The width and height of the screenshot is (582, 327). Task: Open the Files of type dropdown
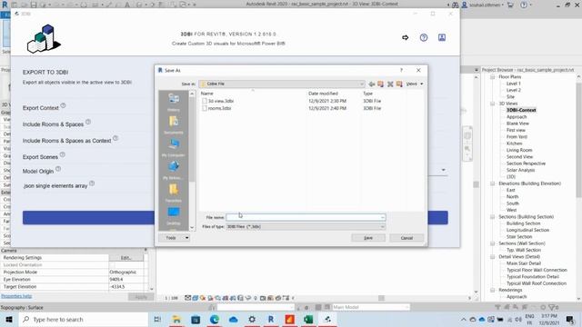tap(382, 226)
